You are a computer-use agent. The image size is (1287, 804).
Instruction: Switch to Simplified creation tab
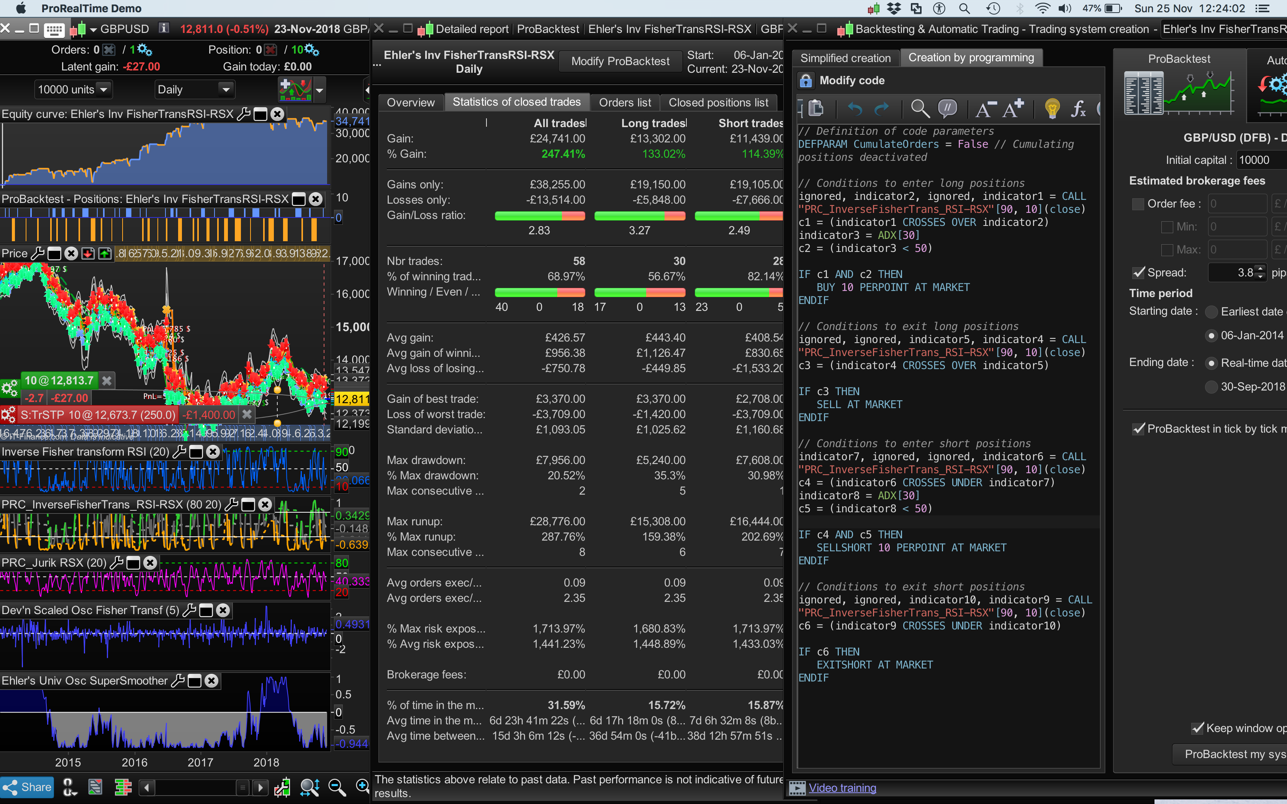point(845,58)
